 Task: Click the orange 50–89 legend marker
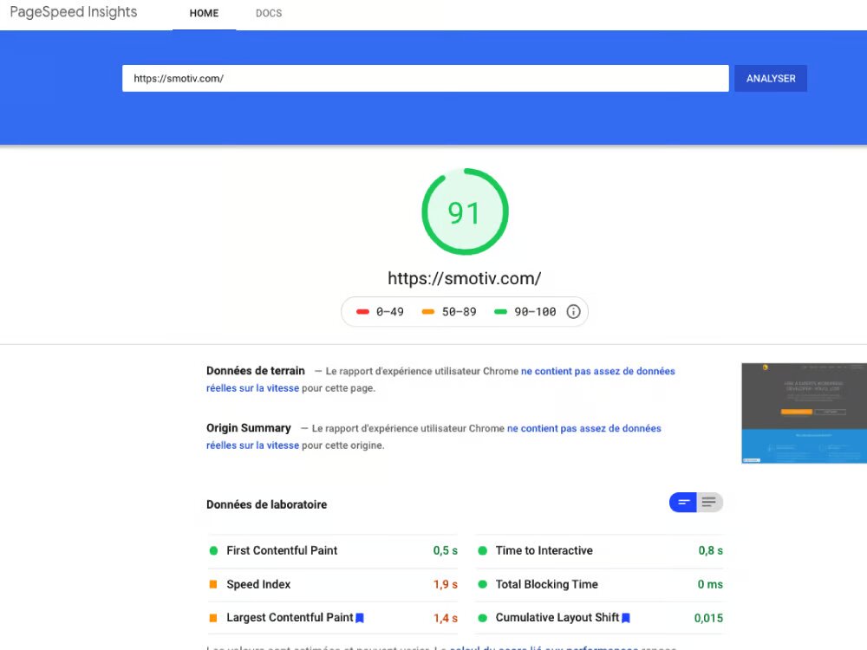(x=428, y=312)
